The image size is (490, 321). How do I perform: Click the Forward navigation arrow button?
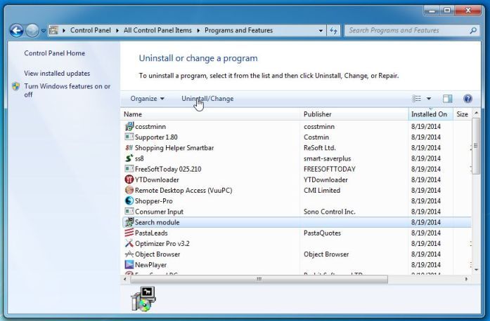[32, 31]
